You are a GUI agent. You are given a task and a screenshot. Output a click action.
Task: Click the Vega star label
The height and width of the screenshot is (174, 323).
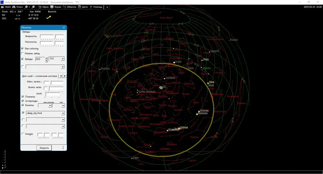tap(135, 158)
